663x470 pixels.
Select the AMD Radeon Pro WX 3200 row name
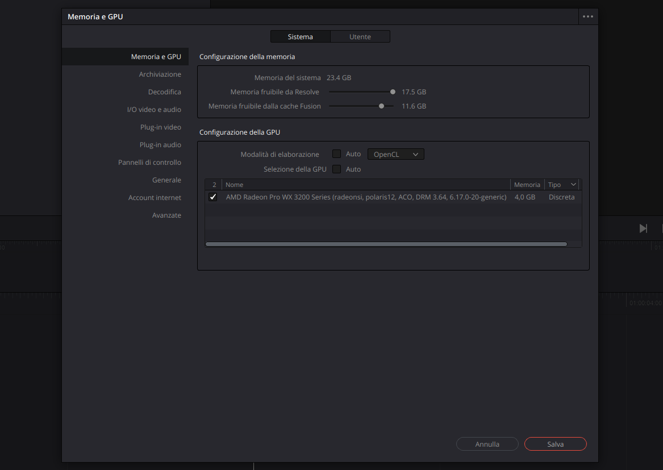(366, 197)
